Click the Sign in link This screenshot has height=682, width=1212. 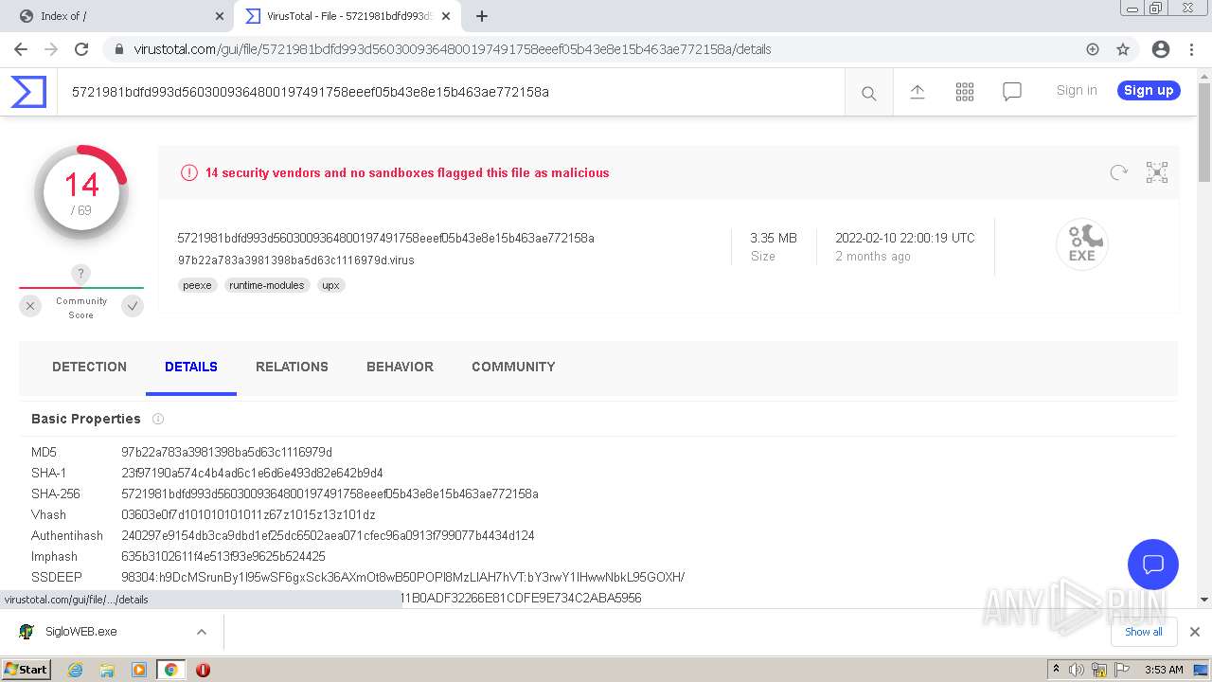(1077, 90)
